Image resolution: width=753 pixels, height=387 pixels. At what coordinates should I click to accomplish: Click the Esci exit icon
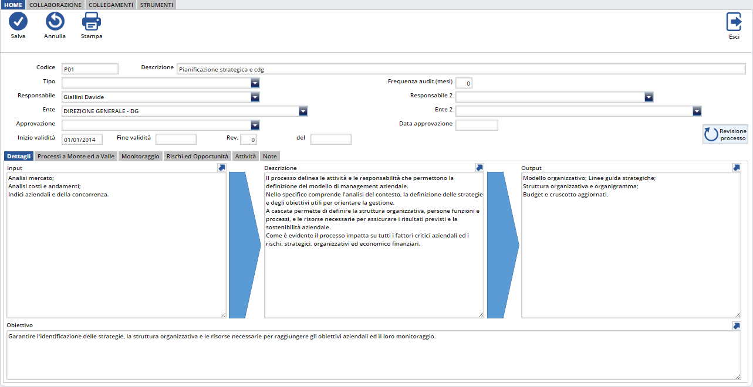[x=734, y=22]
